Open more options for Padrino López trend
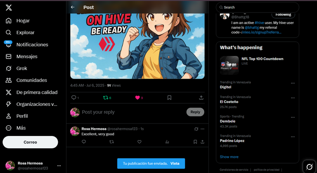The image size is (317, 173). point(293,137)
